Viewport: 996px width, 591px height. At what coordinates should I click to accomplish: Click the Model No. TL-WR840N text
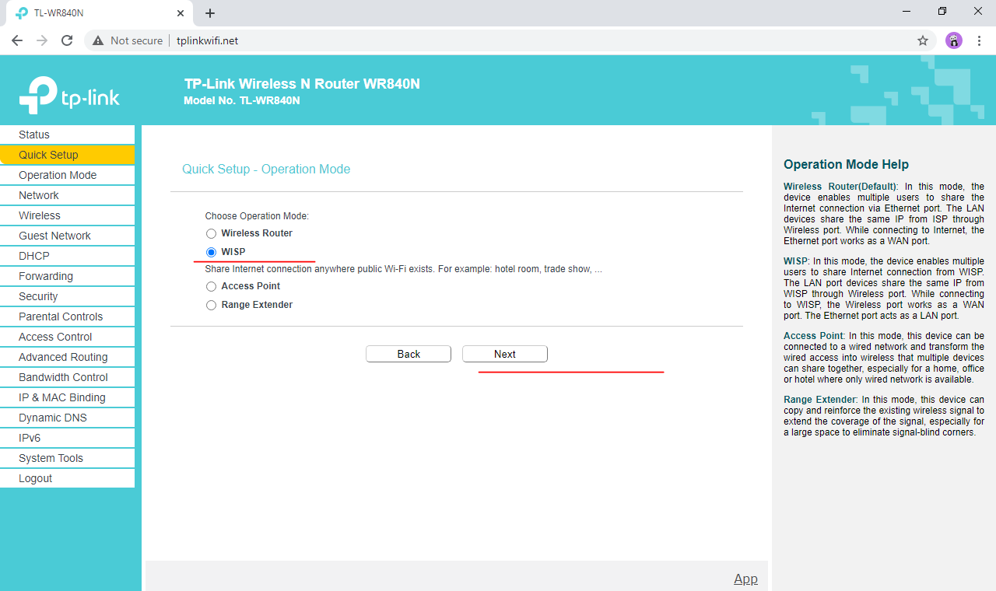242,100
